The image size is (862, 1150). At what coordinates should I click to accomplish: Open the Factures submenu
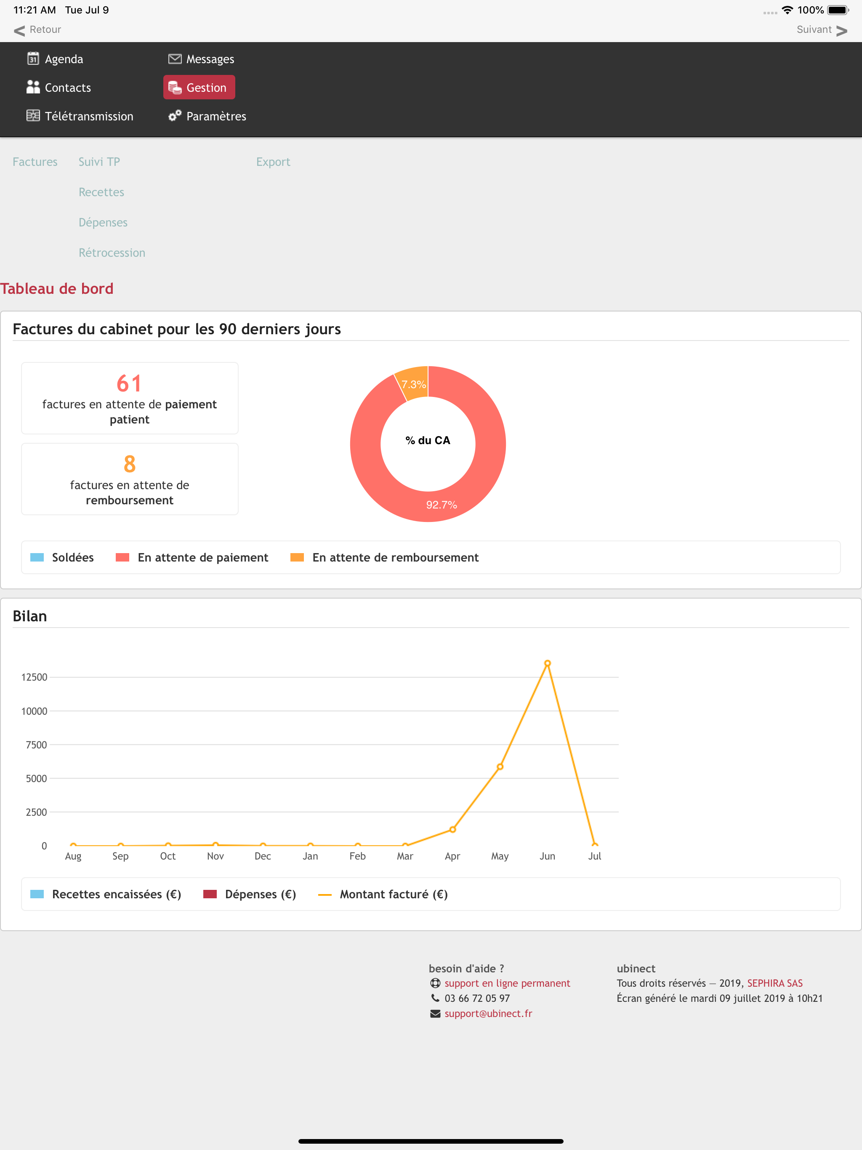pyautogui.click(x=35, y=162)
